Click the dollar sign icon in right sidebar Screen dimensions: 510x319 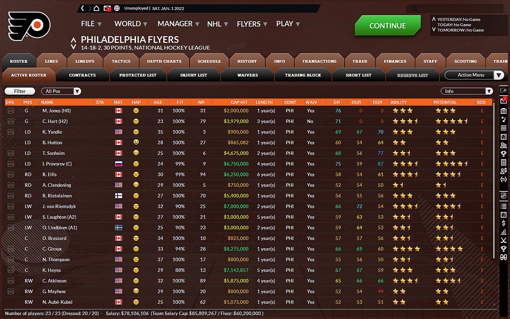[503, 223]
